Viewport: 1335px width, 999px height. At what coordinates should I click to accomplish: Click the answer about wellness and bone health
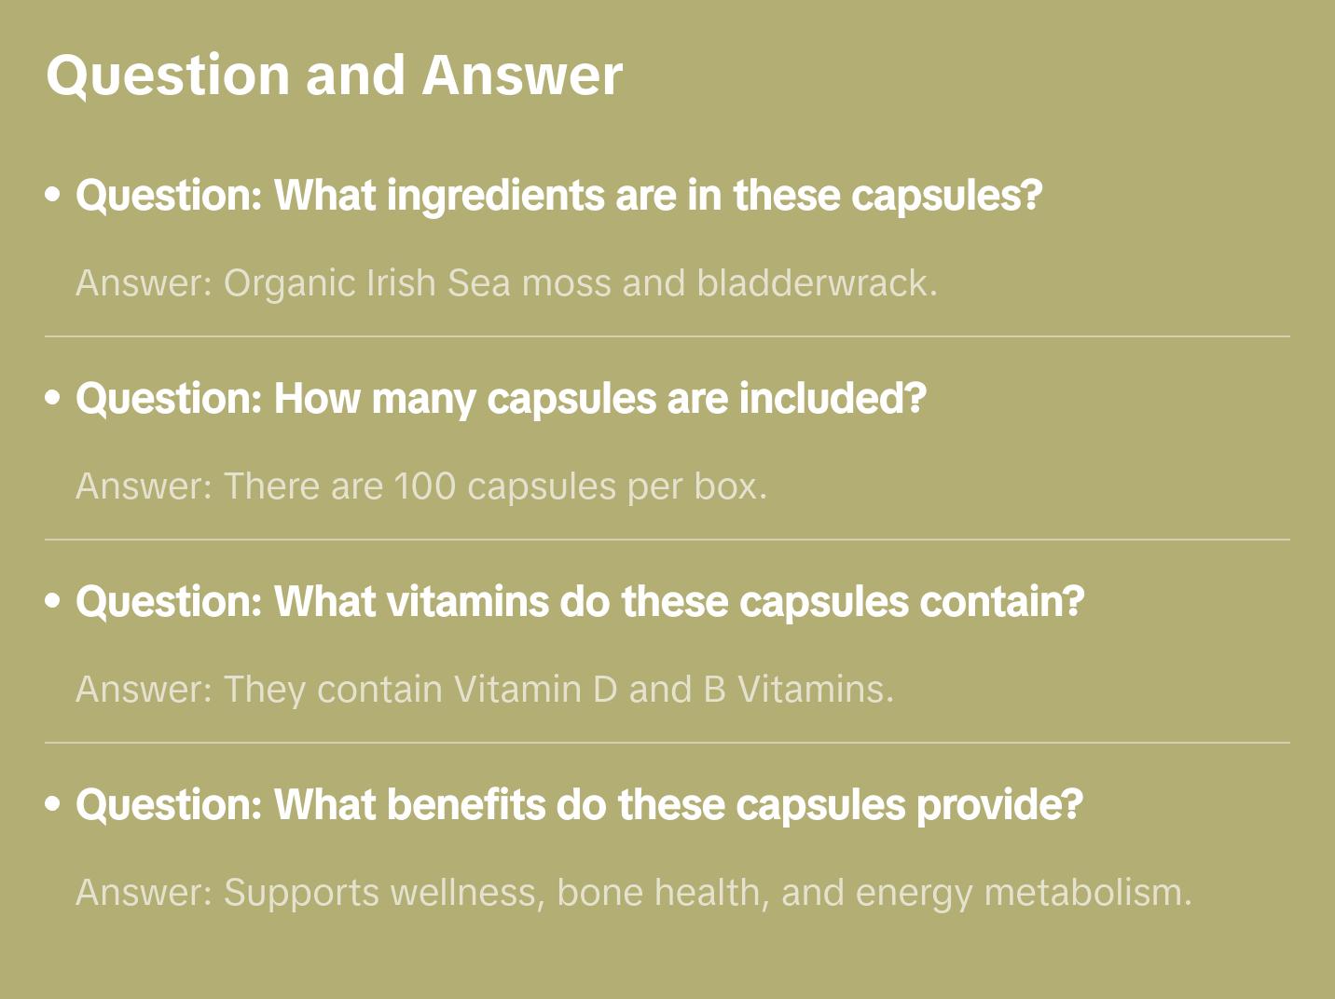[634, 893]
